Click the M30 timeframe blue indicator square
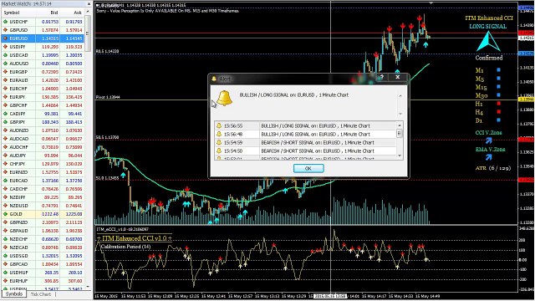This screenshot has width=535, height=301. (x=498, y=95)
